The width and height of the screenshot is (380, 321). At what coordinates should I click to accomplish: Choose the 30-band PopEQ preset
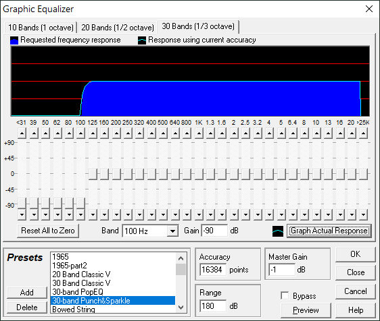click(x=113, y=292)
